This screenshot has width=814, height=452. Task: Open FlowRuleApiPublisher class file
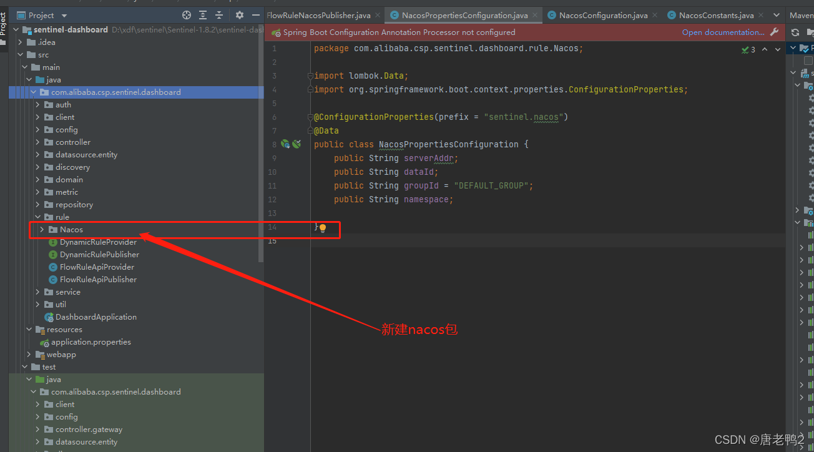point(98,280)
